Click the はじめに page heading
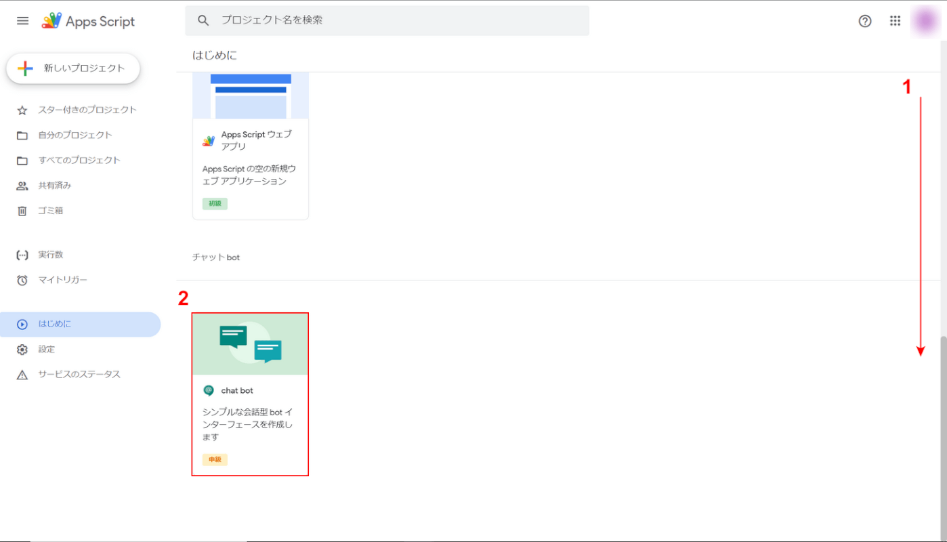The height and width of the screenshot is (542, 947). (215, 55)
